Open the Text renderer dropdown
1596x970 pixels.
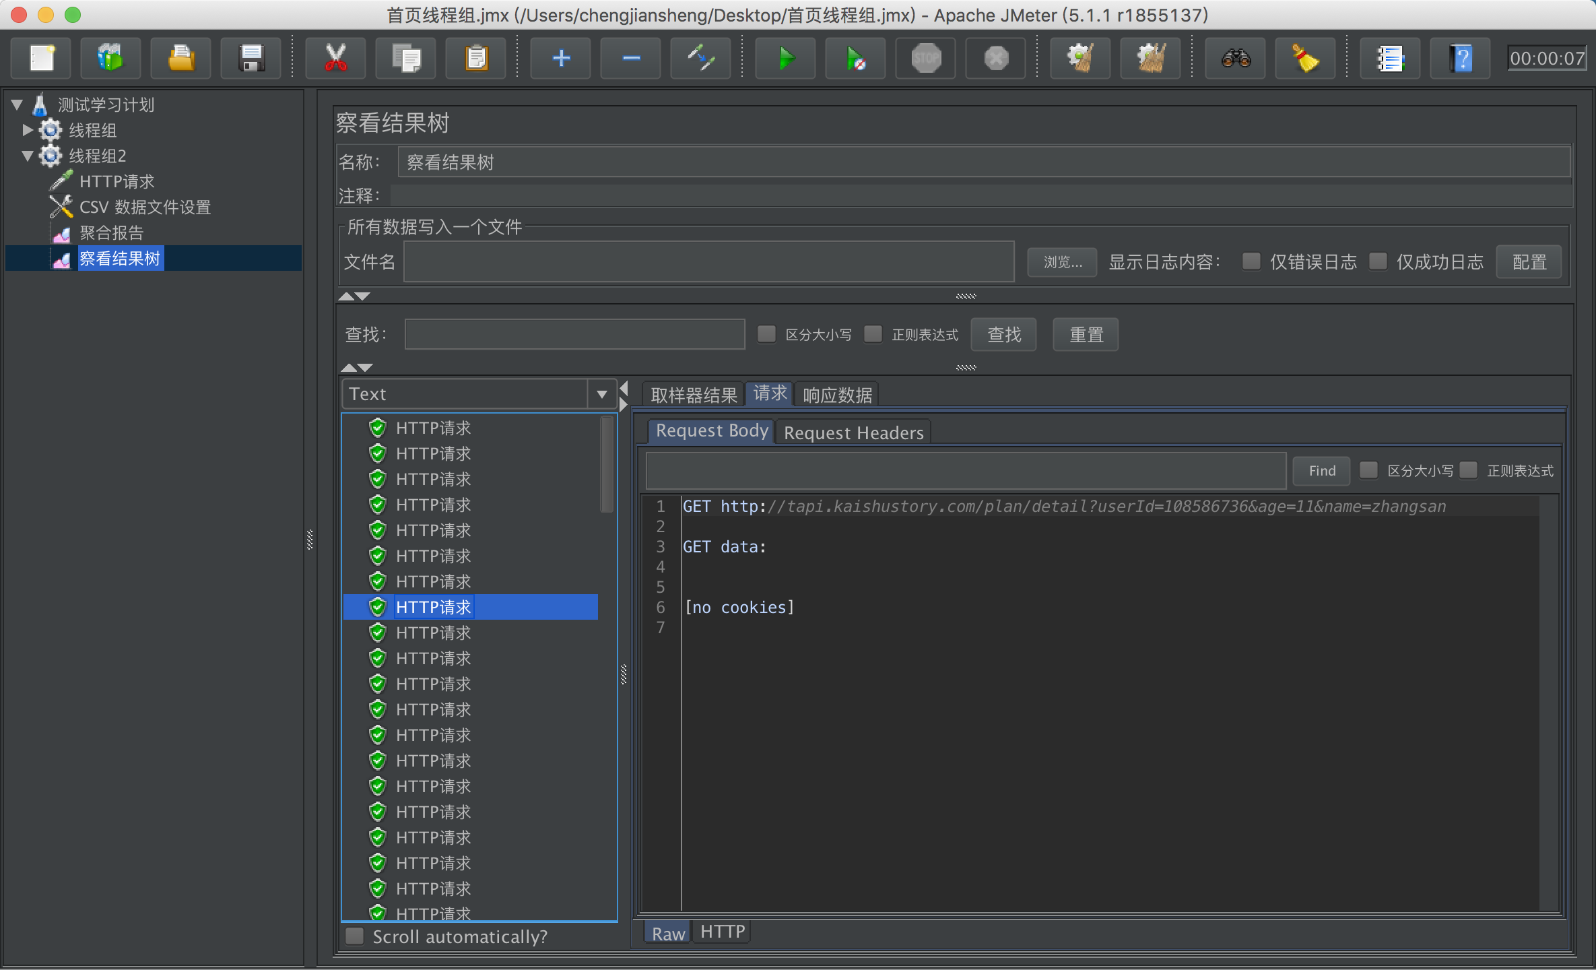pyautogui.click(x=601, y=394)
